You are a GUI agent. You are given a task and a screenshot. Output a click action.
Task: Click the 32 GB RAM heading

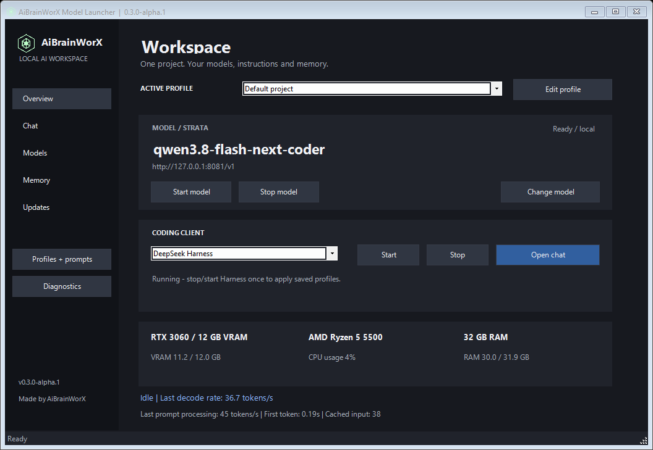[485, 337]
